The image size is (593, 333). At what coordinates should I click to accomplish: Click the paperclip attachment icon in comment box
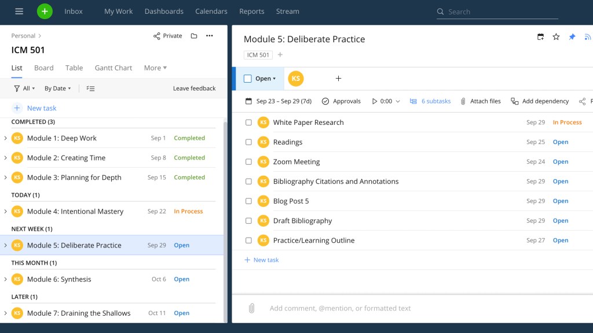251,308
